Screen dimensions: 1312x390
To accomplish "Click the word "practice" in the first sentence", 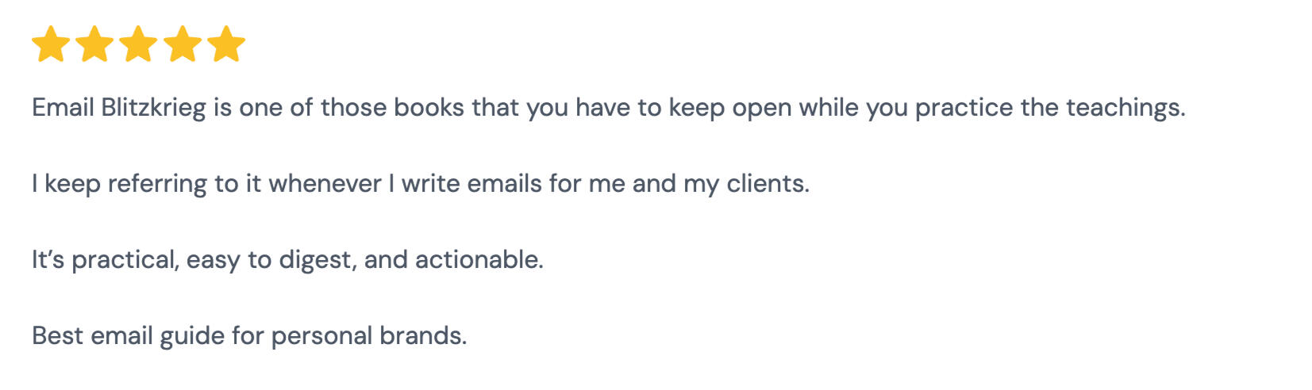I will 964,108.
